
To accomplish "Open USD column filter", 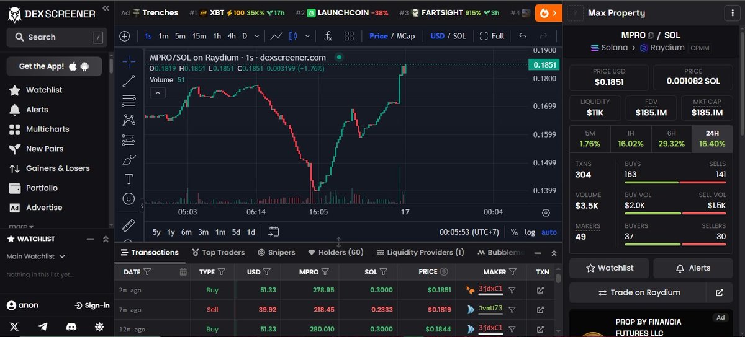I will [267, 271].
